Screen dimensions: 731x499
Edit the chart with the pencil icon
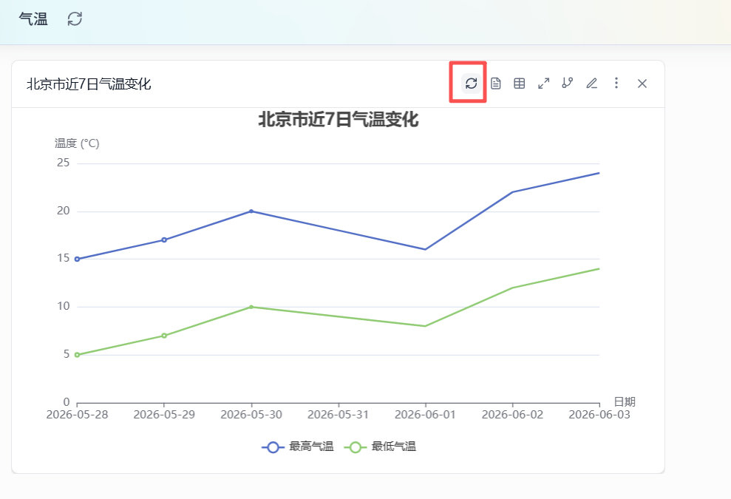tap(592, 84)
